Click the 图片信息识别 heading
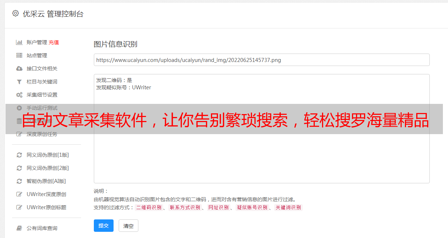 tap(115, 44)
